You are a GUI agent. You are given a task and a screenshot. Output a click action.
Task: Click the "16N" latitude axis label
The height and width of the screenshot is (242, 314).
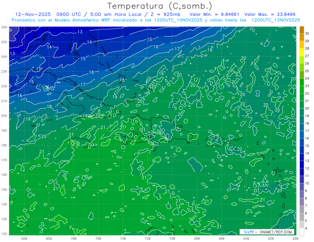tap(4, 175)
